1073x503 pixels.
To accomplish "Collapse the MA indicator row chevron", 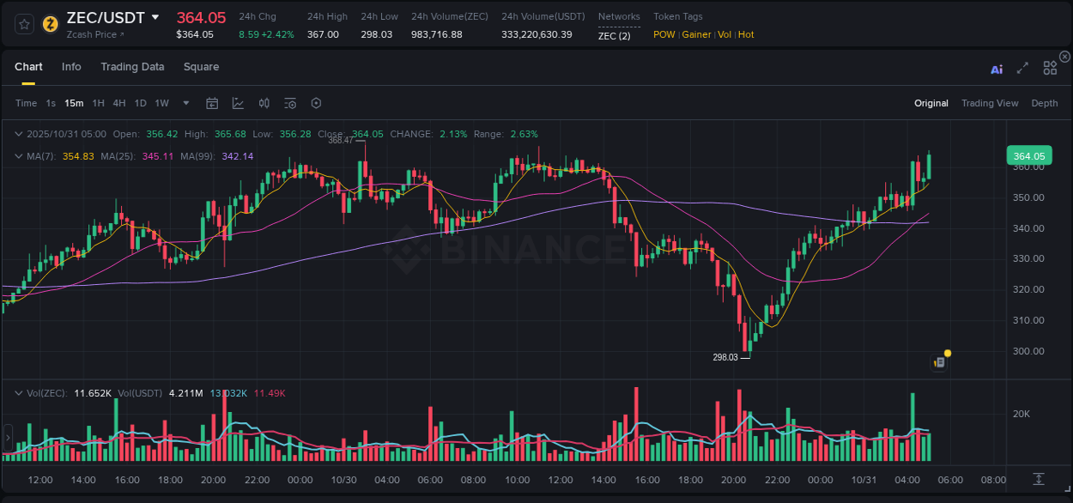I will 18,156.
